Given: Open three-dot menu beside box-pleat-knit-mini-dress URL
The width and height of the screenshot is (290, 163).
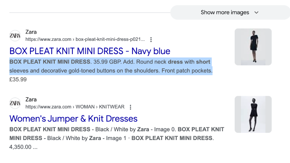Looking at the screenshot, I should tap(151, 39).
